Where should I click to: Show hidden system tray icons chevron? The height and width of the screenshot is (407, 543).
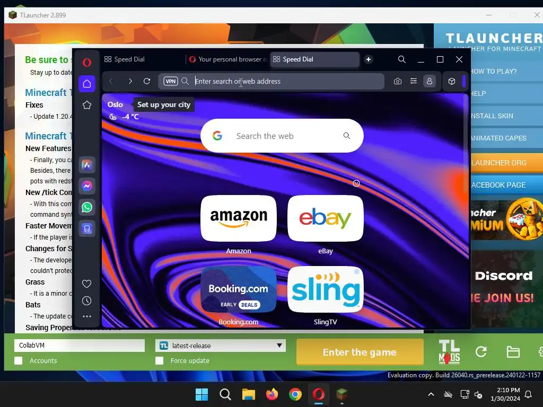[x=431, y=394]
